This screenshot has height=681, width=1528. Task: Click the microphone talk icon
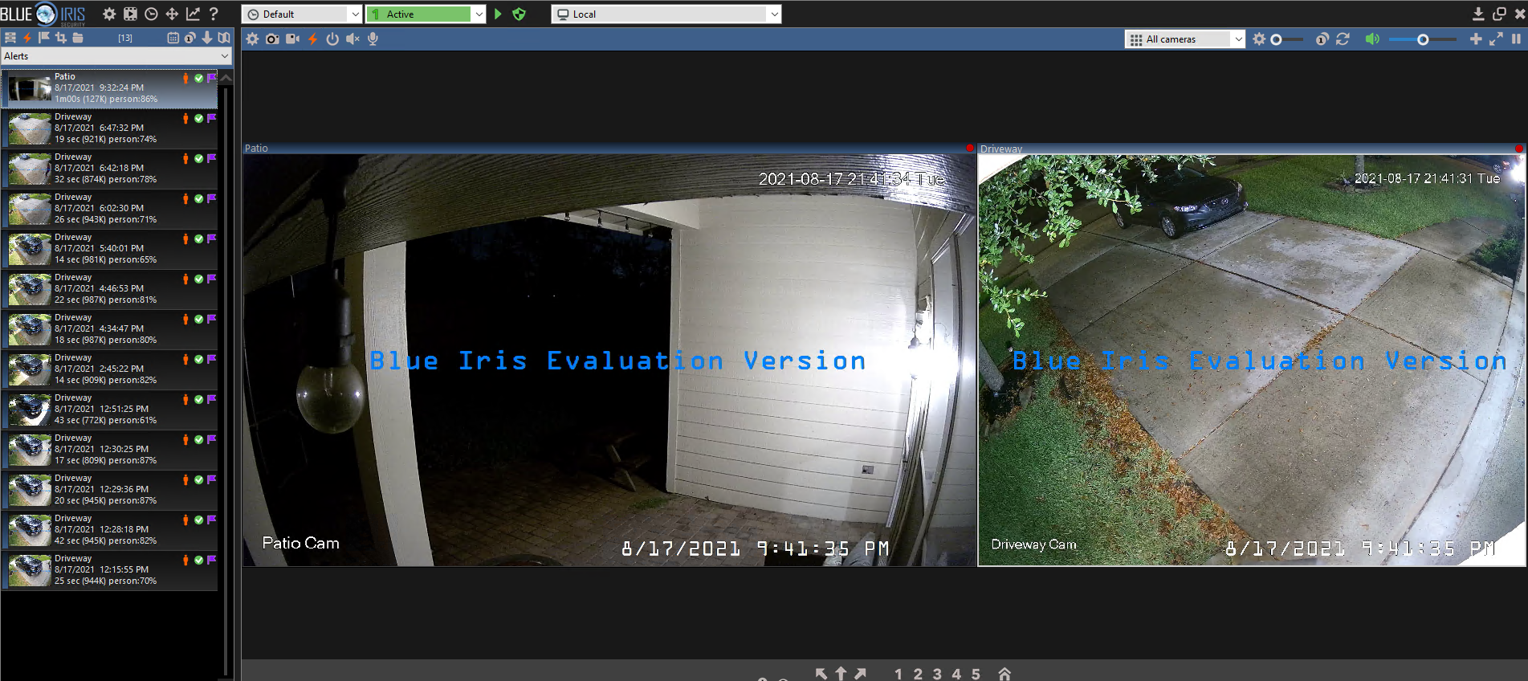[x=373, y=39]
